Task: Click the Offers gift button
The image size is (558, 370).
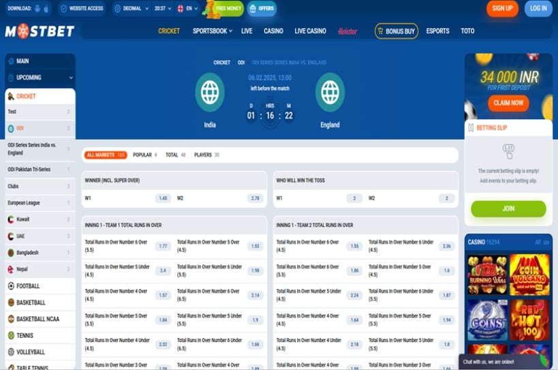Action: (262, 9)
